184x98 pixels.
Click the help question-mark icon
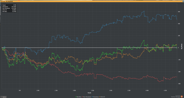(183, 1)
